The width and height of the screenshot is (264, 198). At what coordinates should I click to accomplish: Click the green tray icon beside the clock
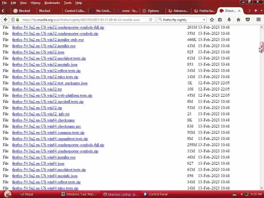(x=246, y=194)
